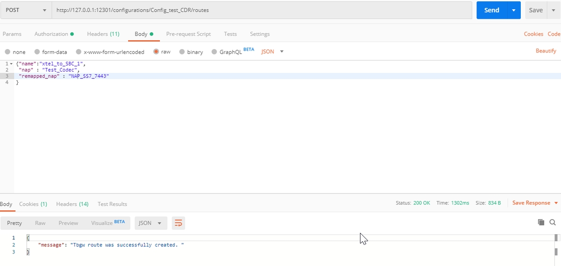Collapse JSON body at line 1 fold arrow
Screen dimensions: 561x266
[x=11, y=64]
